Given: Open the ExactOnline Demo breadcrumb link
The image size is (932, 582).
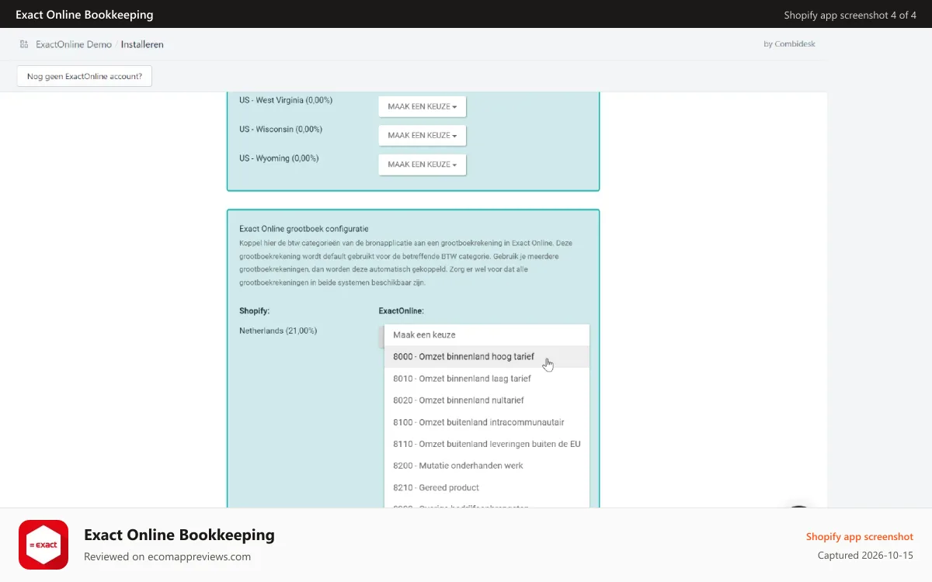Looking at the screenshot, I should click(x=74, y=44).
